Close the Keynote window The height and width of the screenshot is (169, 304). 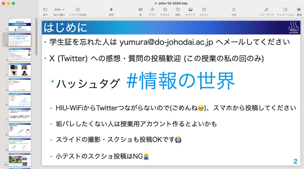point(3,4)
